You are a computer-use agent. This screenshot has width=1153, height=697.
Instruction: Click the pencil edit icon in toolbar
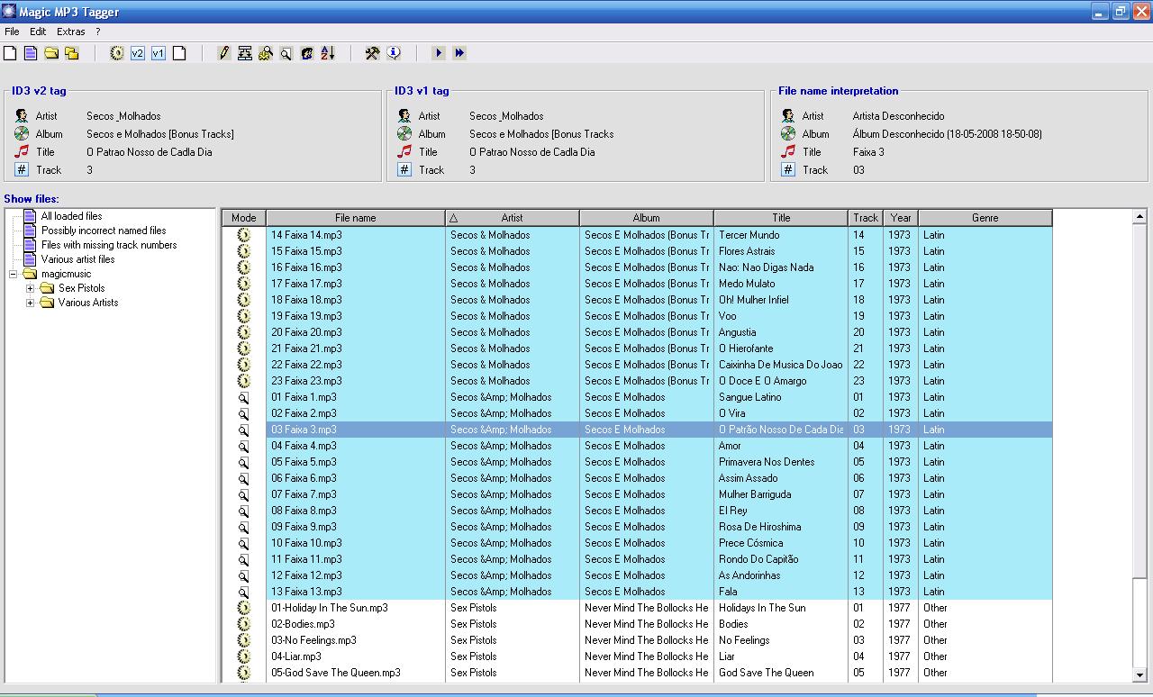coord(224,54)
